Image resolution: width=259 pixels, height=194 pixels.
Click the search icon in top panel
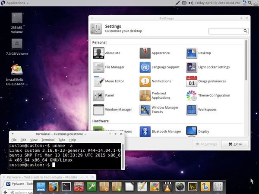pos(250,3)
